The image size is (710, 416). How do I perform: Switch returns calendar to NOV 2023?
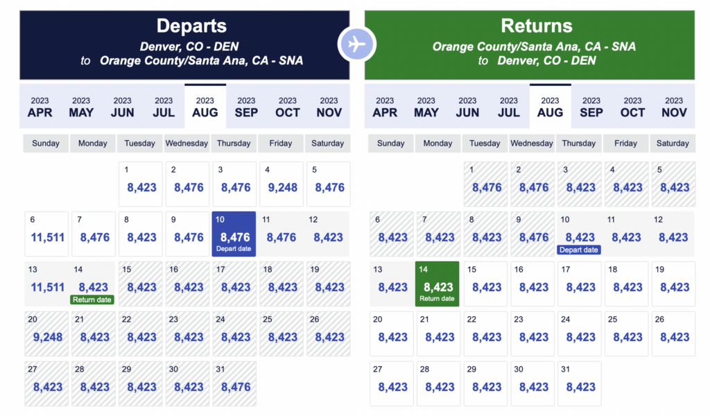673,105
